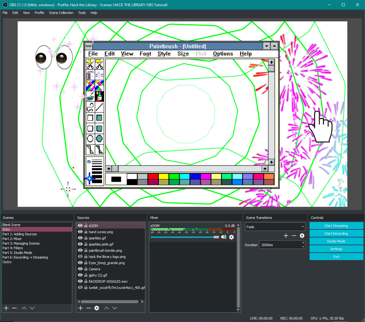Move scene up with arrow icon
This screenshot has height=322, width=365.
[x=24, y=308]
